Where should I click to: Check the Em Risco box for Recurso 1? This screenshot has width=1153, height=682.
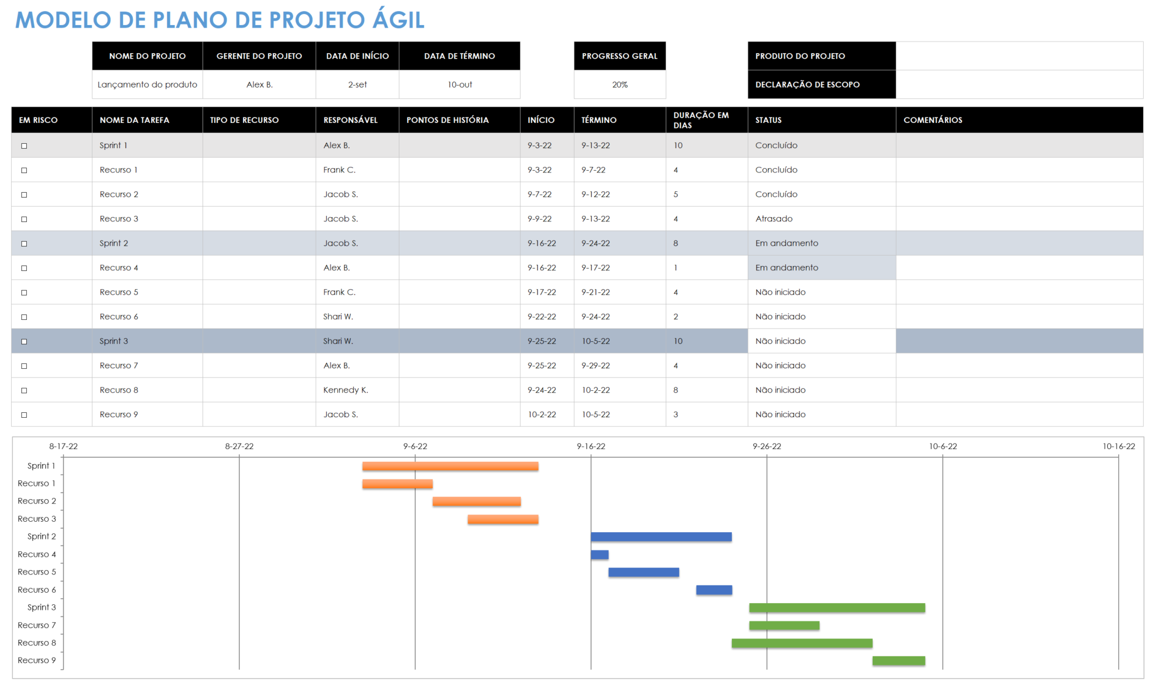point(24,170)
